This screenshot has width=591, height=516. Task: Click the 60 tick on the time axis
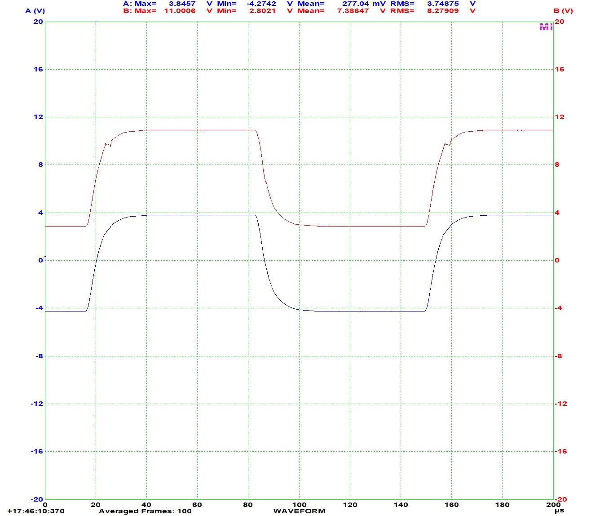pyautogui.click(x=197, y=505)
